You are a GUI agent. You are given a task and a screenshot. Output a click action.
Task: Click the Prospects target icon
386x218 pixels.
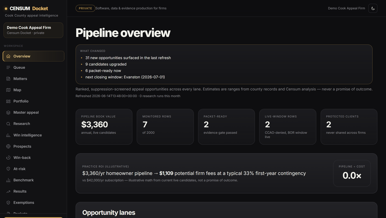click(x=8, y=146)
